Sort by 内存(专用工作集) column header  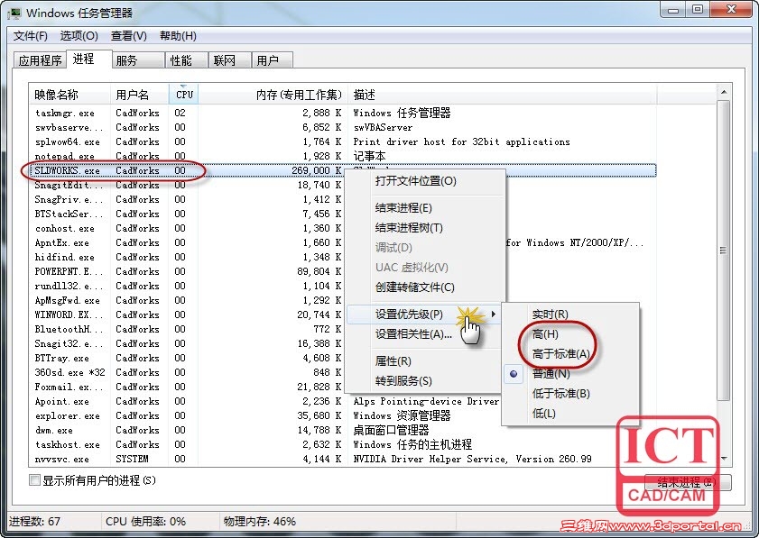click(x=273, y=95)
